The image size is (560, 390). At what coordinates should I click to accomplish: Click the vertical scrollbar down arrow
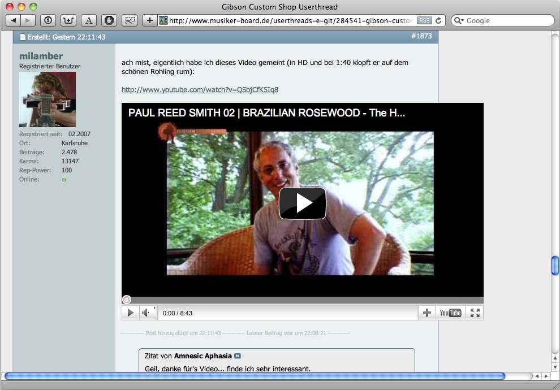pos(555,367)
